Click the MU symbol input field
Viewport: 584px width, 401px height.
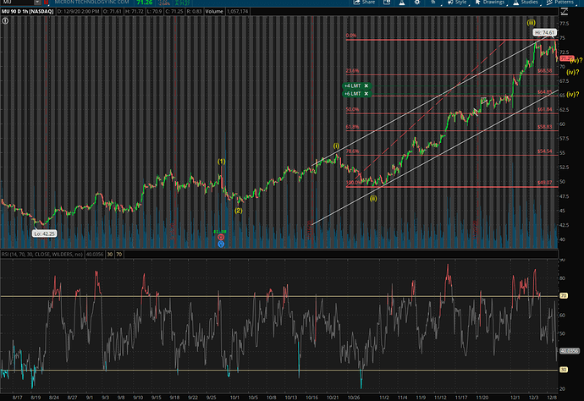[x=17, y=3]
